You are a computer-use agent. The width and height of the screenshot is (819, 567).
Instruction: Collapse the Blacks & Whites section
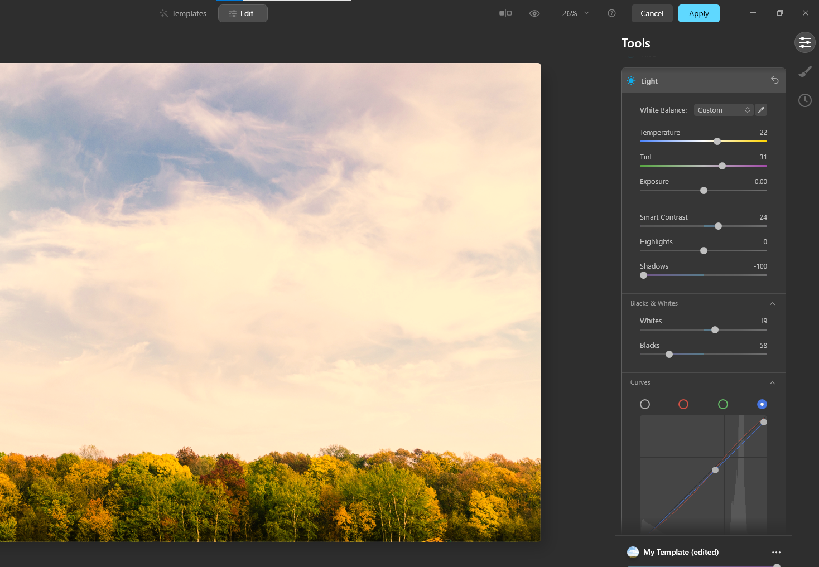tap(772, 303)
